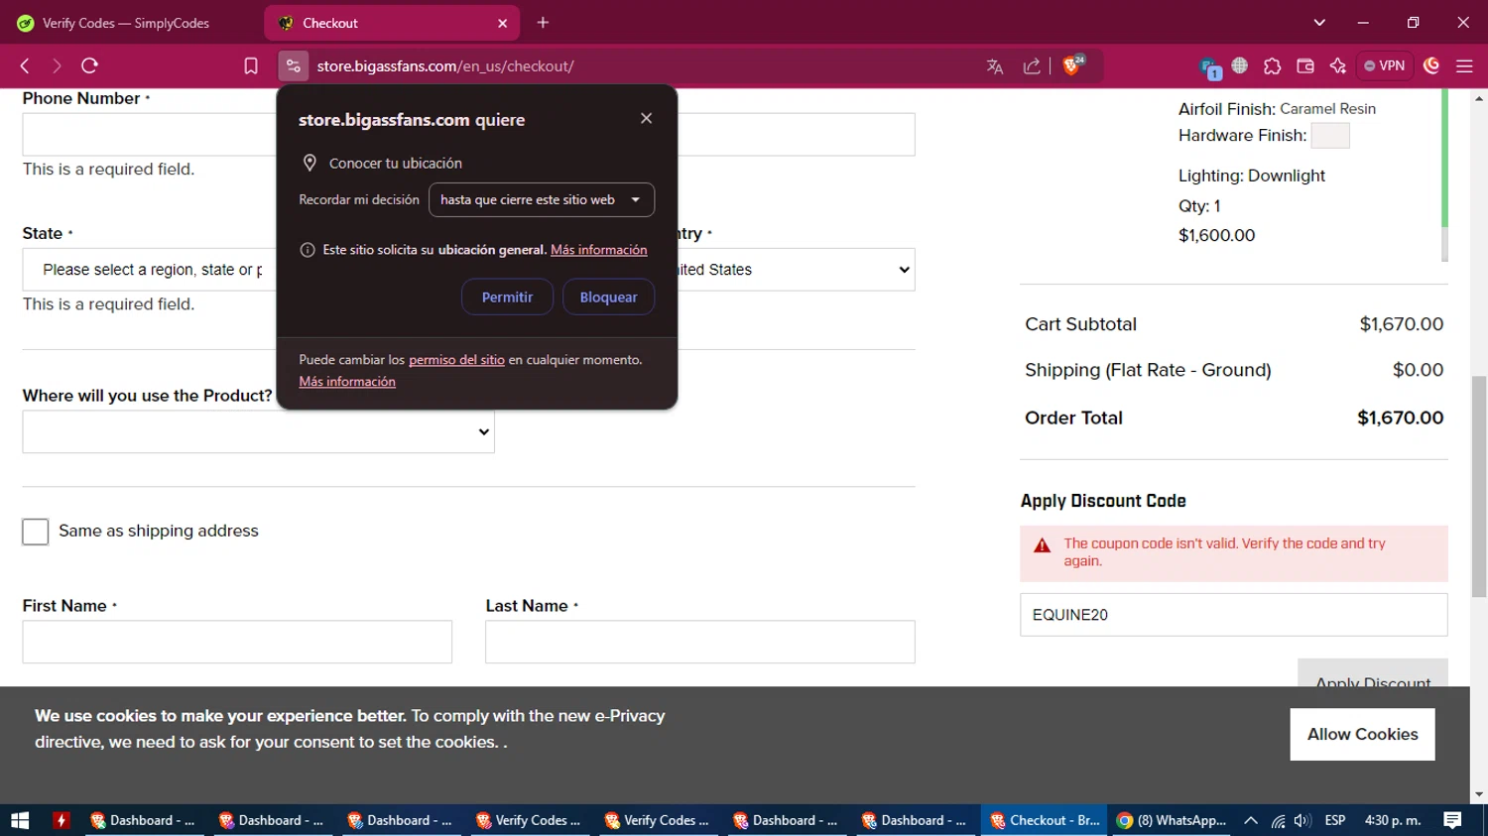This screenshot has width=1488, height=836.
Task: Click Allow Cookies button
Action: 1362,734
